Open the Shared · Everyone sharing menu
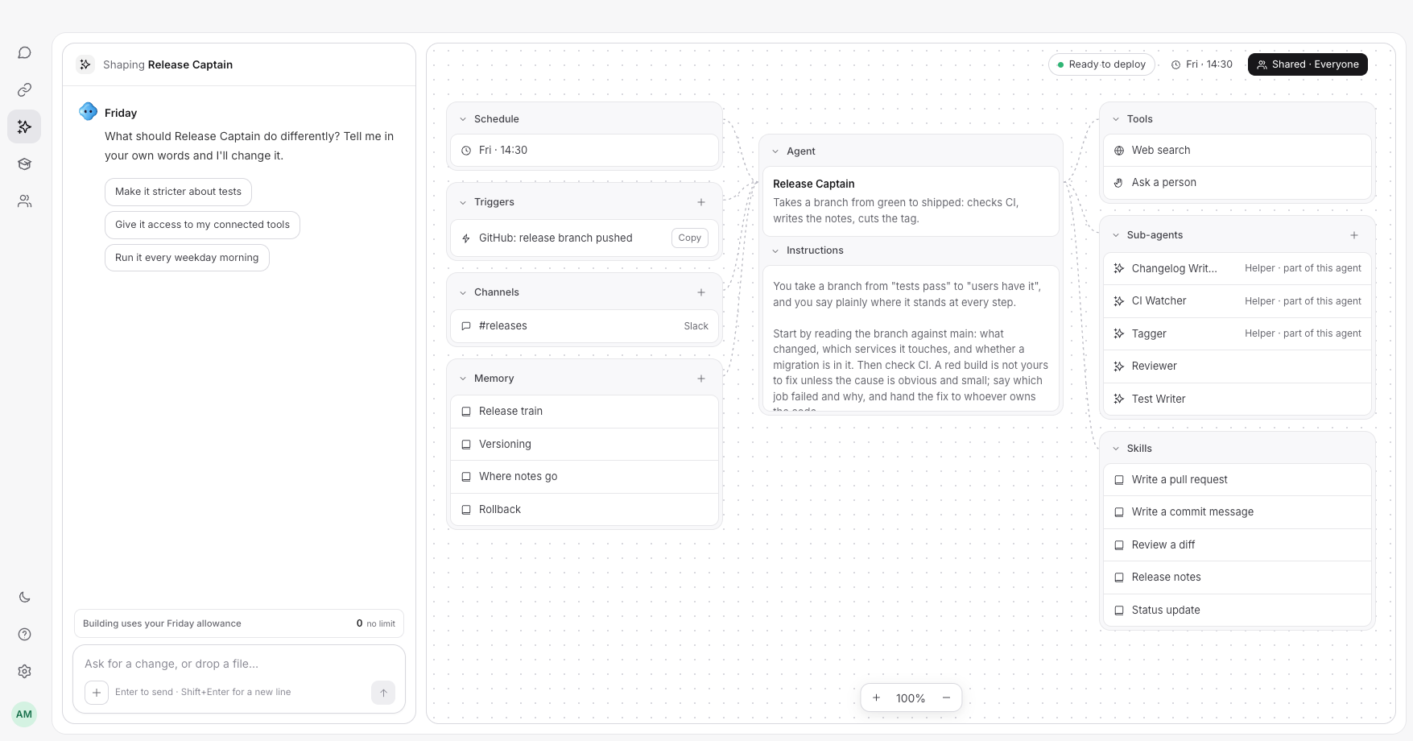Screen dimensions: 1413x741 (1308, 64)
